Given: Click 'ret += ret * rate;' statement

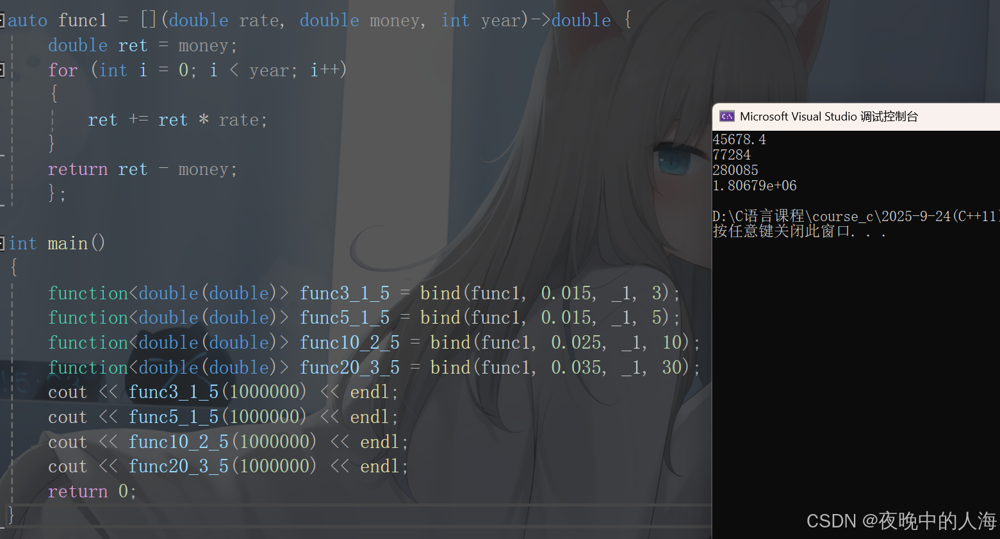Looking at the screenshot, I should [177, 120].
